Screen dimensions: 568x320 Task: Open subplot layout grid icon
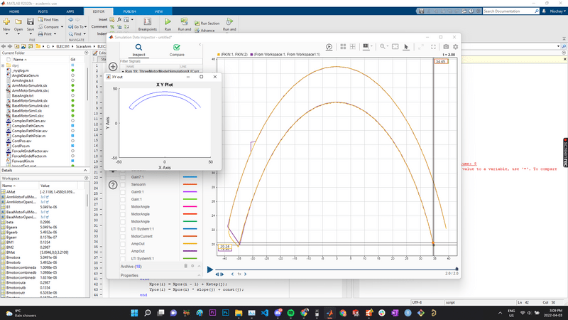coord(343,46)
